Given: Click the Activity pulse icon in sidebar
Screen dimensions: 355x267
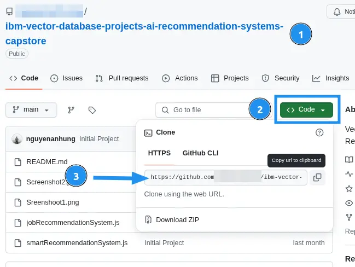Looking at the screenshot, I should pyautogui.click(x=349, y=174).
